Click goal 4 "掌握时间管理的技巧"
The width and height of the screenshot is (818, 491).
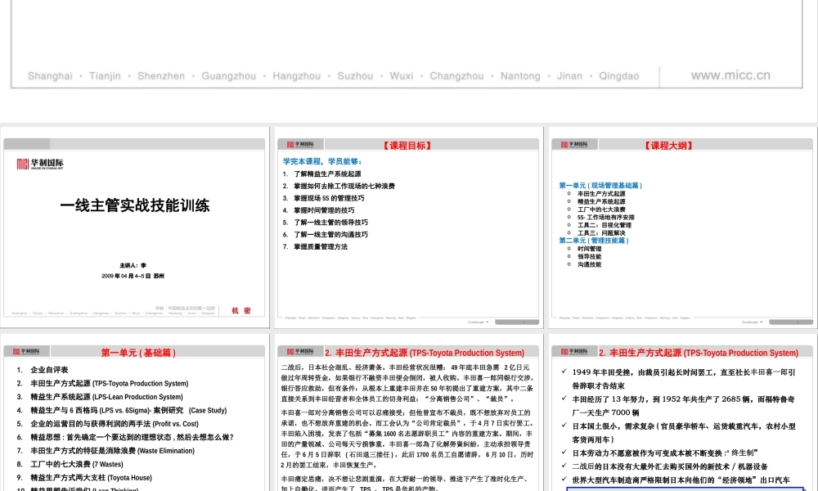[324, 210]
